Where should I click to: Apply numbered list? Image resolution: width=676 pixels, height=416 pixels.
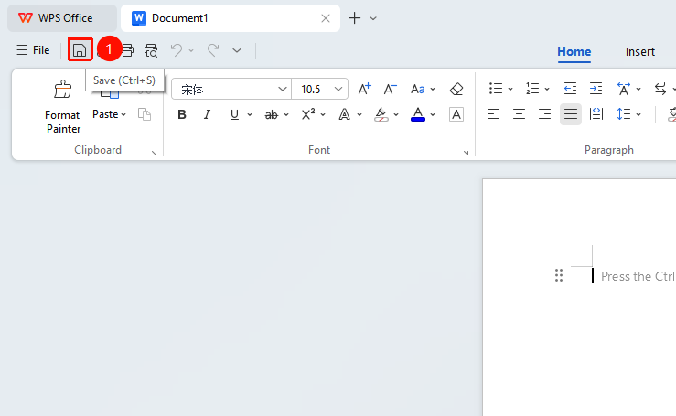[532, 89]
